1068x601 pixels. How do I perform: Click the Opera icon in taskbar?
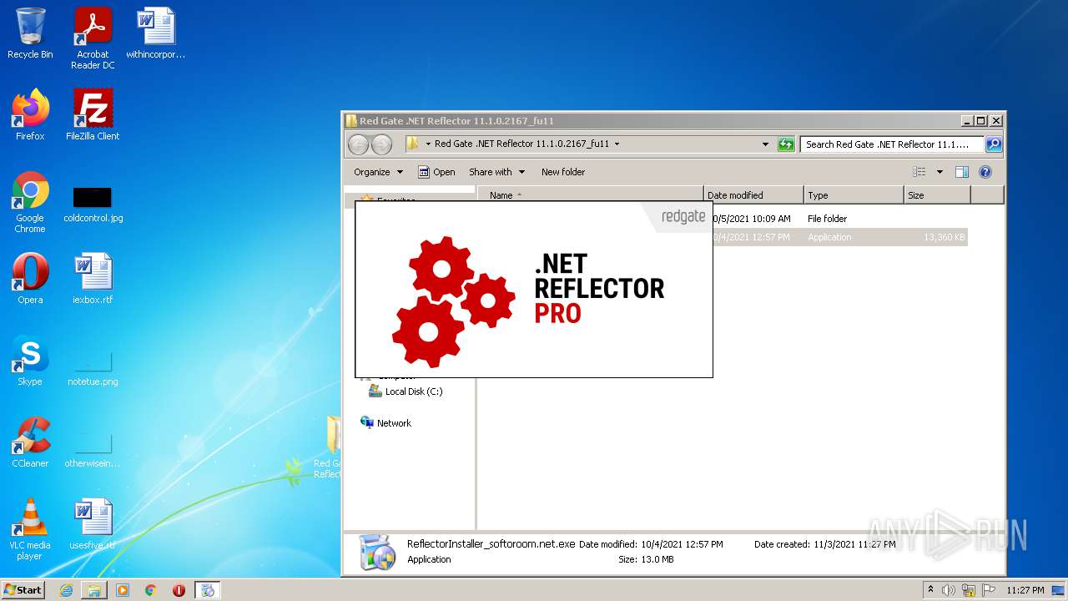179,590
